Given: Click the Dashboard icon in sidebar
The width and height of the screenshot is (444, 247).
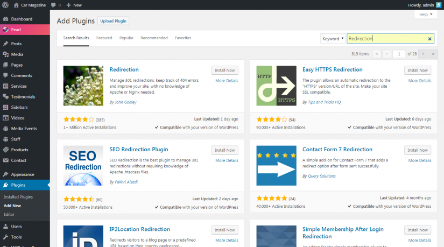Looking at the screenshot, I should click(x=5, y=19).
